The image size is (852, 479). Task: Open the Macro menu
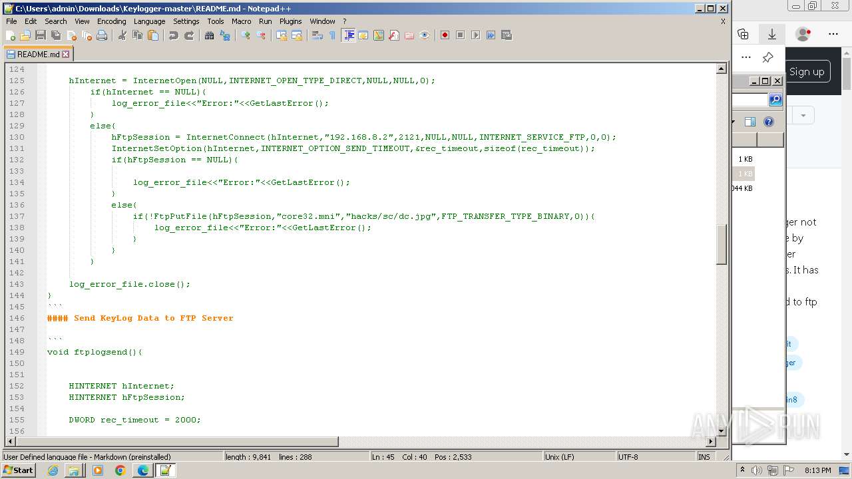(x=242, y=21)
